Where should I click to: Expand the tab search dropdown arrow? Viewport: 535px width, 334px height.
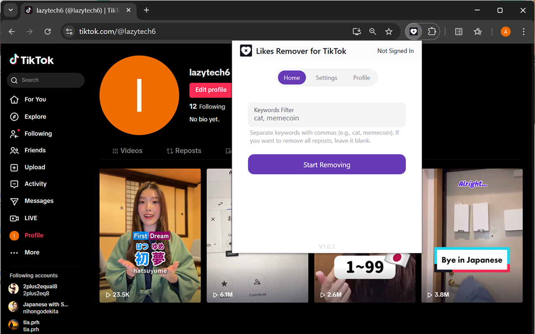pyautogui.click(x=10, y=10)
